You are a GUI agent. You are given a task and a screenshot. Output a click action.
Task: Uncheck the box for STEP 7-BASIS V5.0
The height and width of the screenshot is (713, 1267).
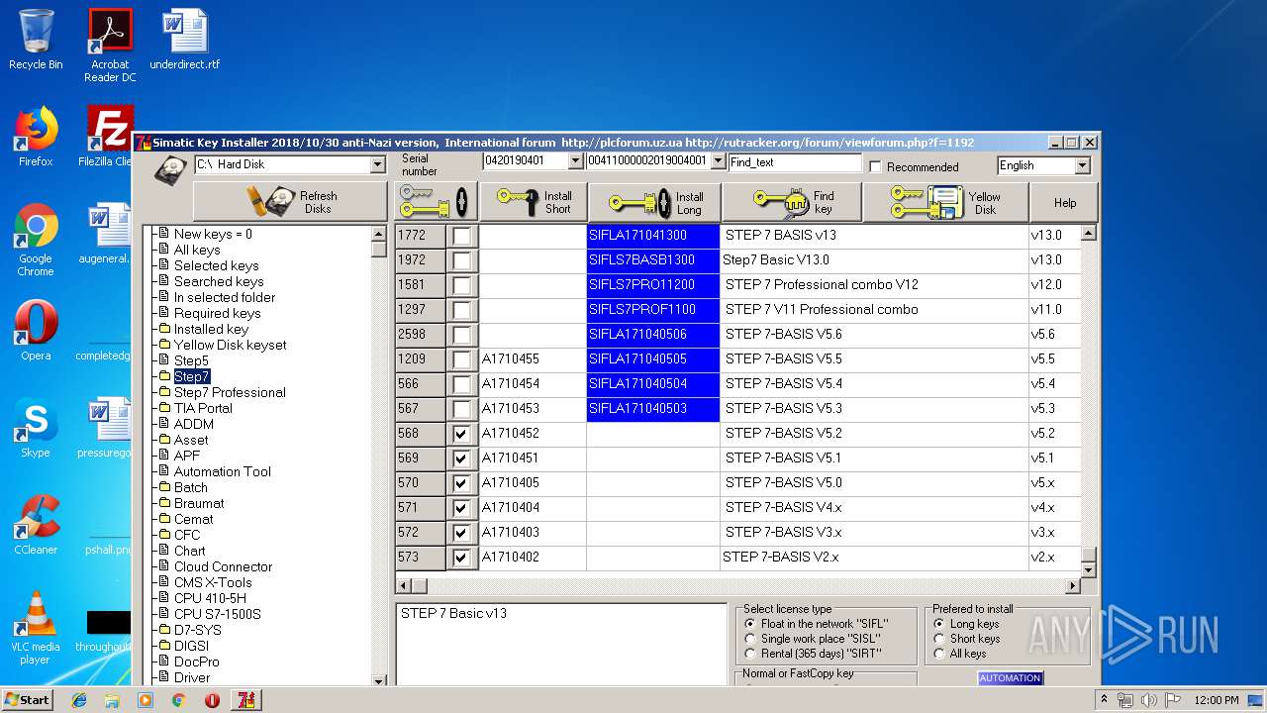(x=461, y=483)
